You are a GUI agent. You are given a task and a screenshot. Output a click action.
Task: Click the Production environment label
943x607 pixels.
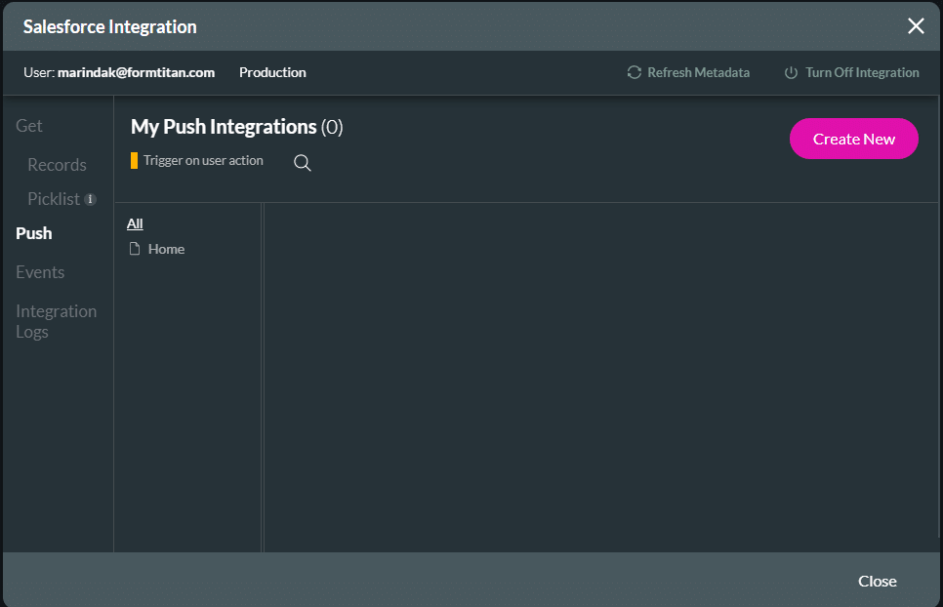click(272, 71)
